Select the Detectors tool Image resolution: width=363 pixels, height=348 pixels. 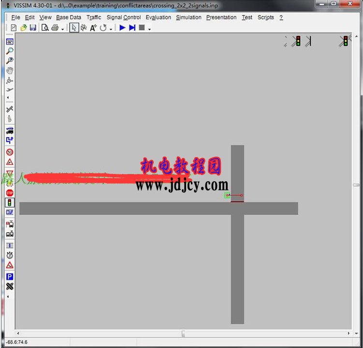click(x=10, y=212)
